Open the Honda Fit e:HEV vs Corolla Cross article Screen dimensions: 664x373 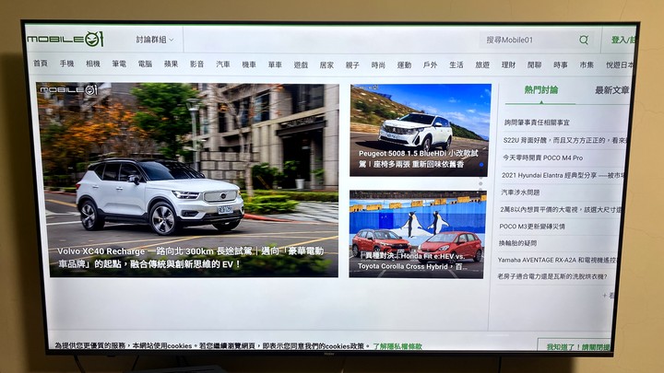(417, 234)
